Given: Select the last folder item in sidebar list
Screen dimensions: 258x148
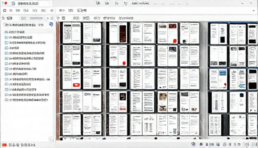Looking at the screenshot, I should [26, 100].
